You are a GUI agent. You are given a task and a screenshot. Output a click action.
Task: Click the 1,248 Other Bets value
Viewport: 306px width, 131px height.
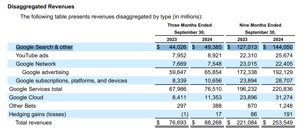pyautogui.click(x=286, y=106)
